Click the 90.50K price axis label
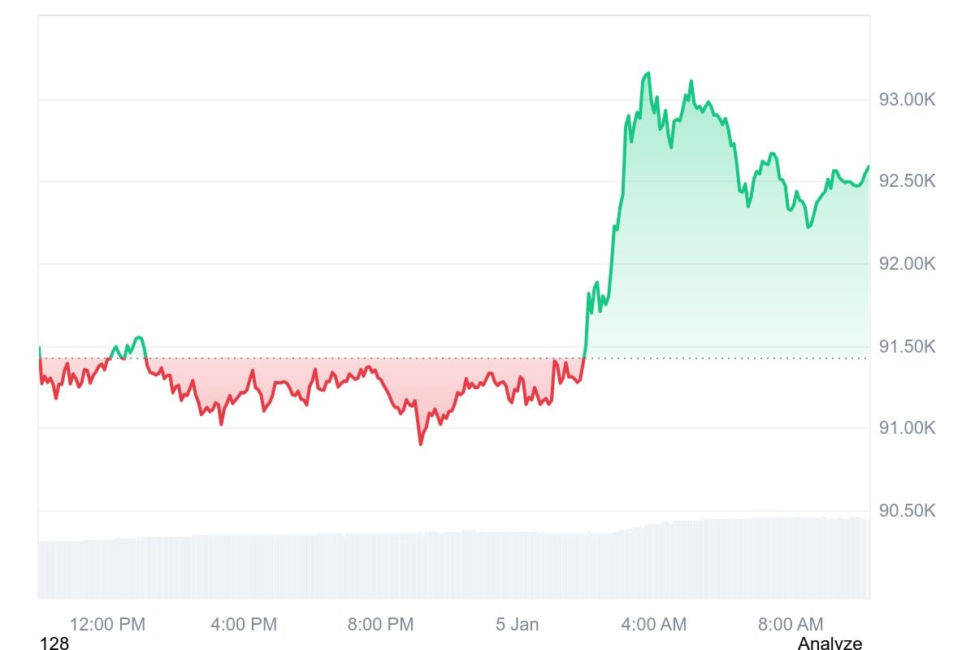975x650 pixels. pos(907,510)
